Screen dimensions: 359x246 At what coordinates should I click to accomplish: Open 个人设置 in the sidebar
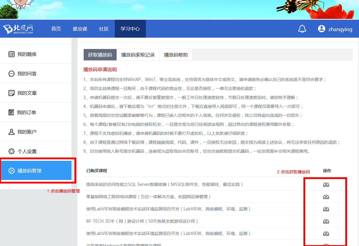36,151
